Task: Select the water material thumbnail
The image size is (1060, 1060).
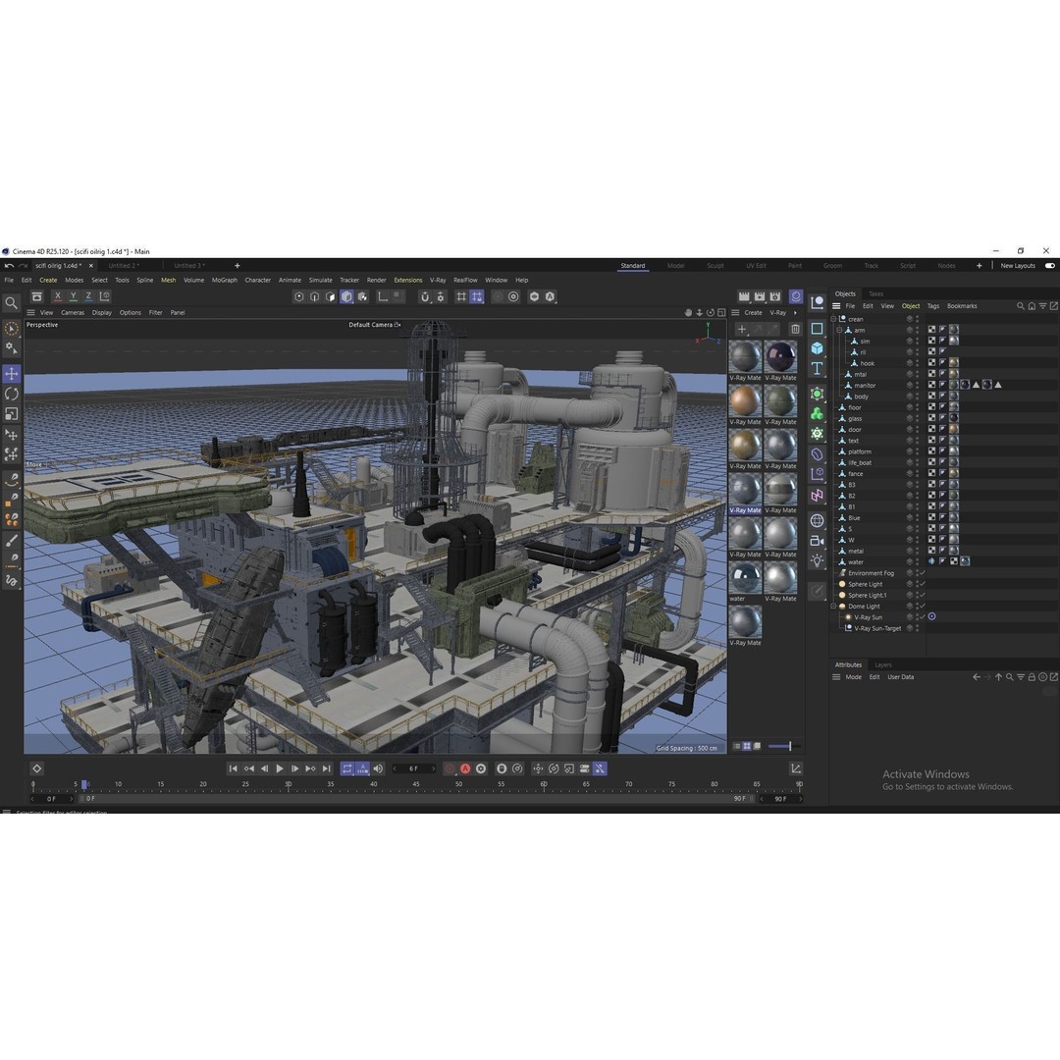Action: (x=745, y=578)
